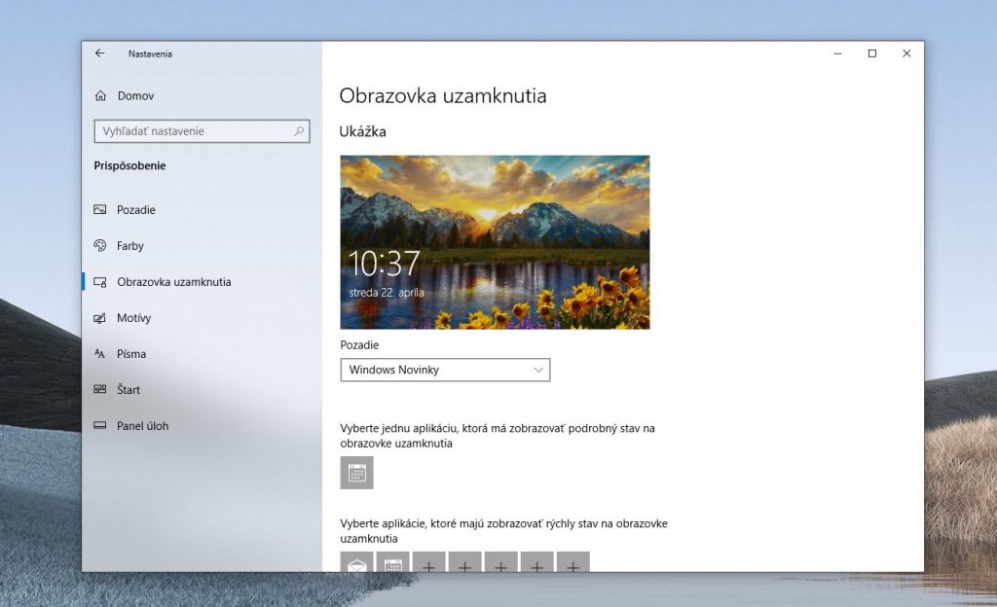Add an app via the plus tile right after the calendar quick-status tile
This screenshot has height=607, width=997.
pos(429,562)
